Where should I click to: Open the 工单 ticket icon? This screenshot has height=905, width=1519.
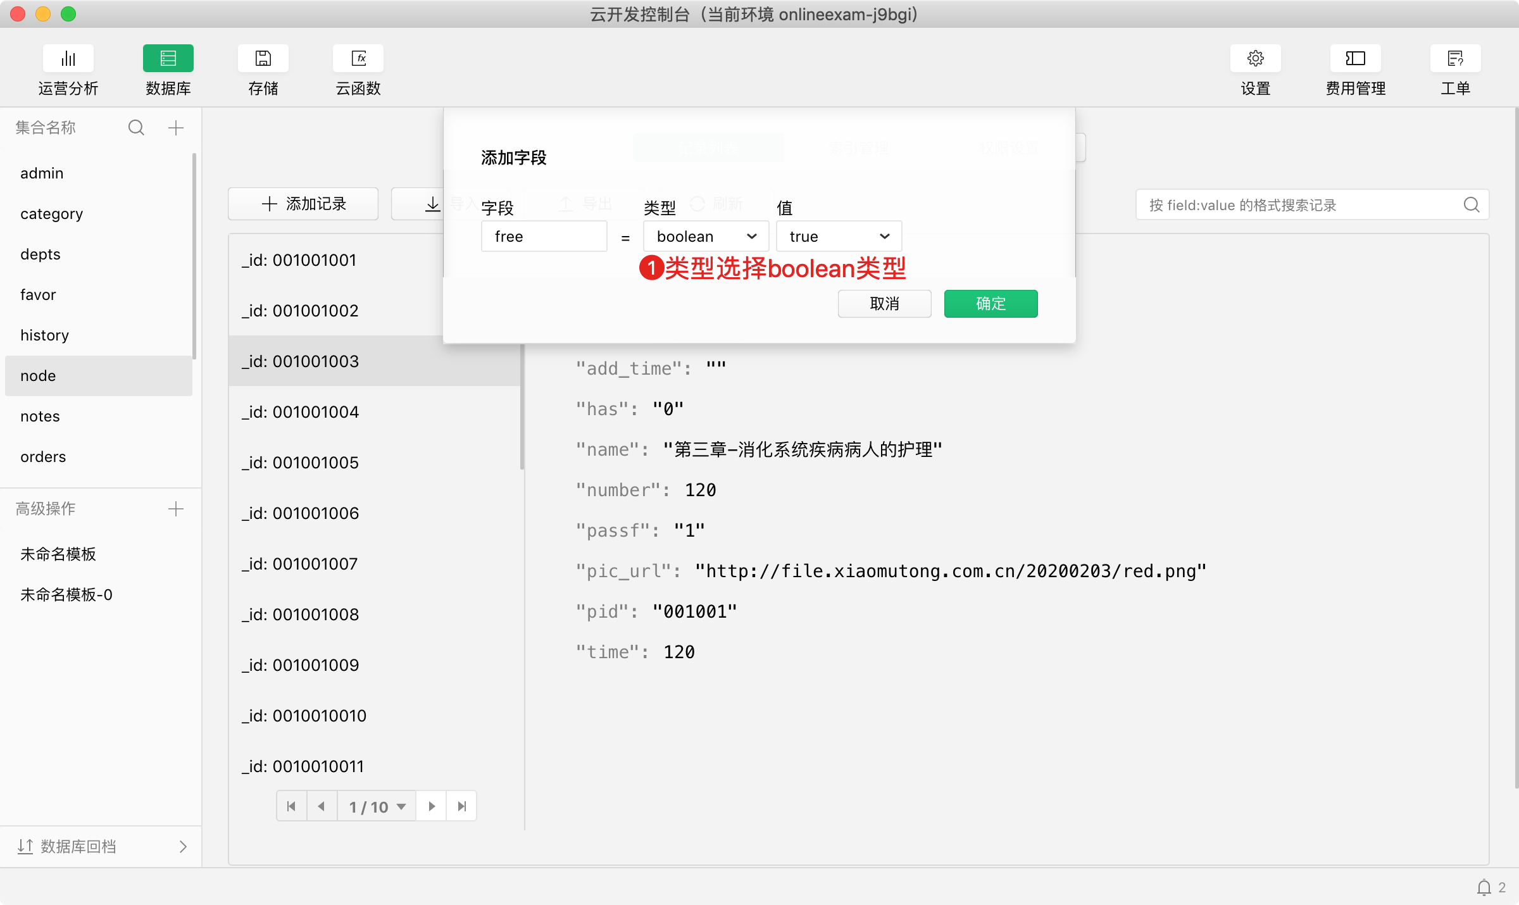point(1455,59)
